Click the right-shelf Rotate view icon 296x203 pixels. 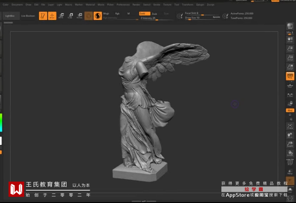290,153
